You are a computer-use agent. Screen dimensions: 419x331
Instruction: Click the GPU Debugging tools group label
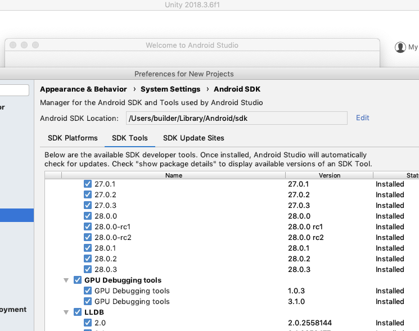[123, 280]
